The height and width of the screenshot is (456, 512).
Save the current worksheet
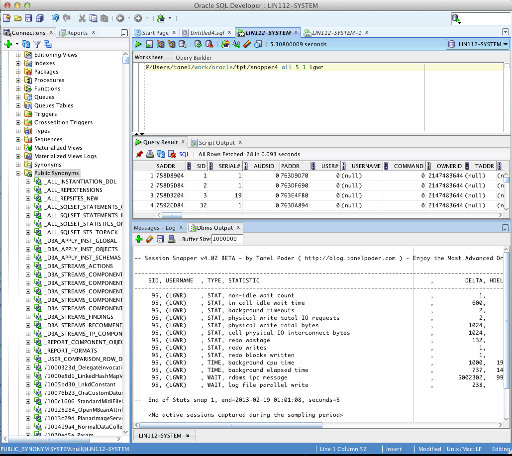[28, 18]
